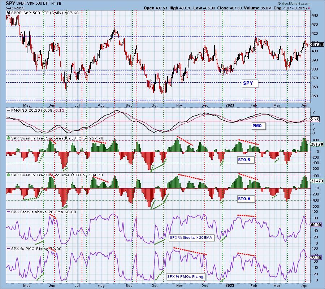Screen dimensions: 325x289
Task: Click the 72.00 value label on axis
Action: click(316, 258)
